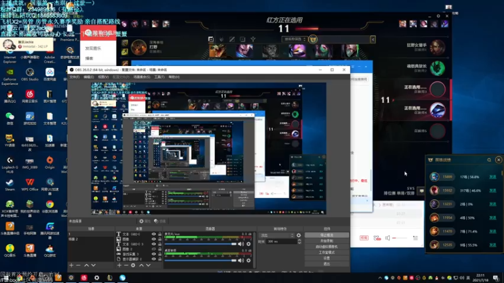
Task: Open NetEase Cloud Music taskbar icon
Action: 84,278
